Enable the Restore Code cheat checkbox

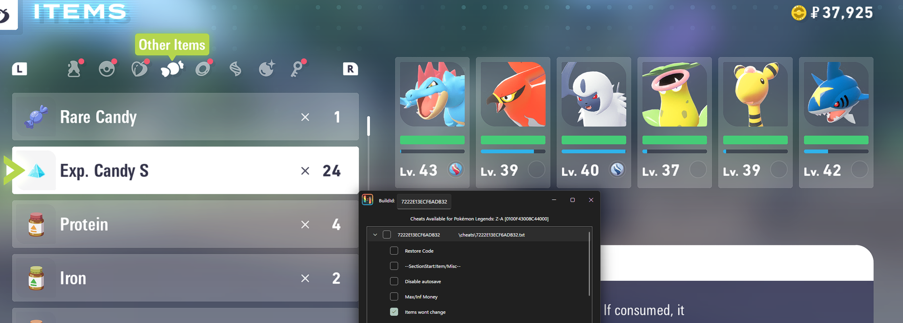[394, 251]
